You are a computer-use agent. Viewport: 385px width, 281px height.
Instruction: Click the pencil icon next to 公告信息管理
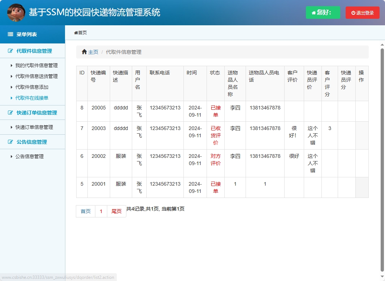coord(10,142)
